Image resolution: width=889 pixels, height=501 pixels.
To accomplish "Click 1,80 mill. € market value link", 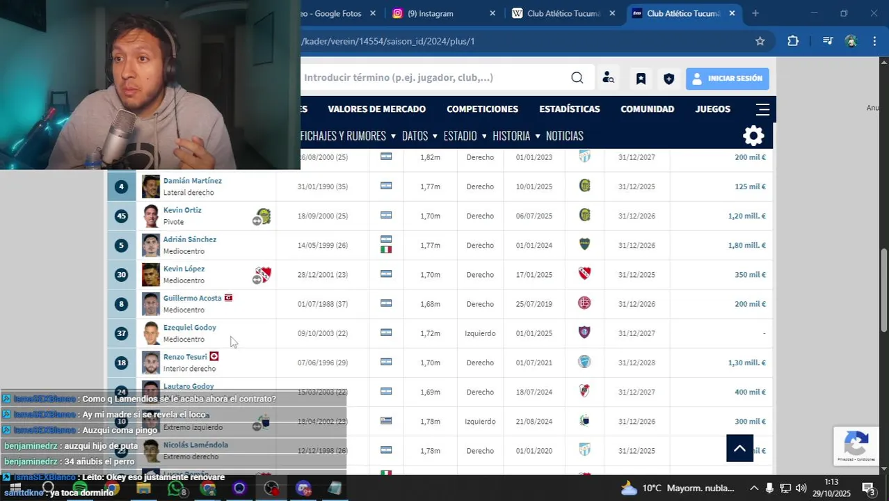I will tap(746, 246).
